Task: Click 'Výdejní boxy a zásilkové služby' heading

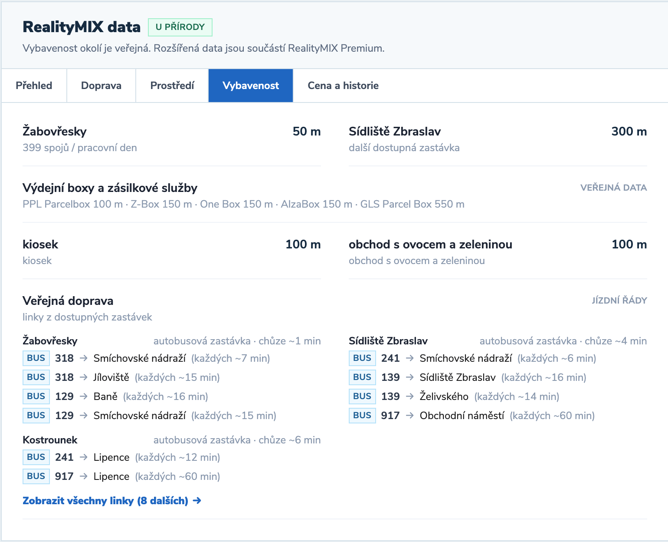Action: (x=110, y=188)
